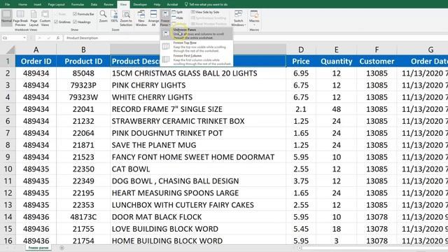Open the Formulas ribbon tab
Image resolution: width=448 pixels, height=252 pixels.
[x=78, y=4]
